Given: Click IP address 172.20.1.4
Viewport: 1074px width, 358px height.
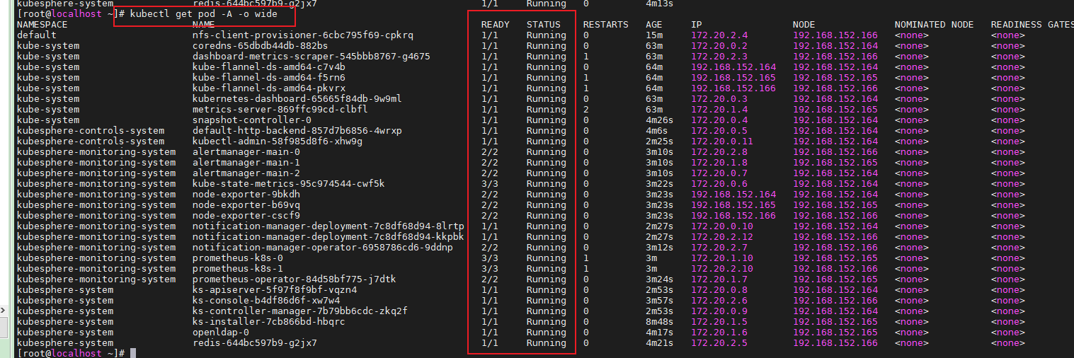Looking at the screenshot, I should pyautogui.click(x=719, y=110).
